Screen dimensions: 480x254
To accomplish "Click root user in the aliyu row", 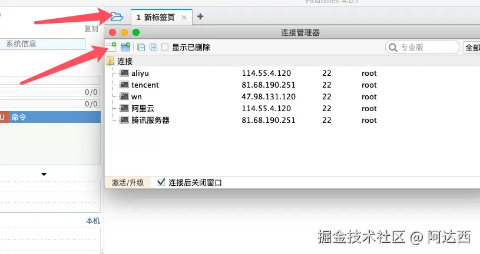I will 369,73.
